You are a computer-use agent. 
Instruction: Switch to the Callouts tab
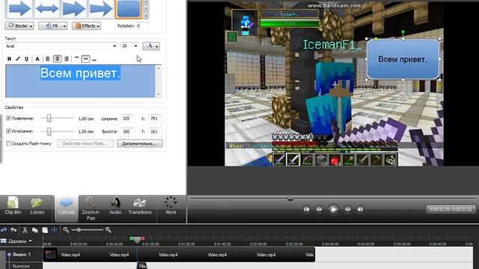pos(67,208)
